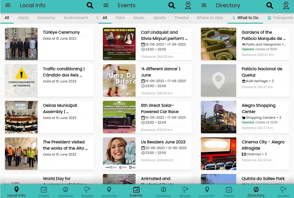Screen dimensions: 294x198
Task: Switch to Fairs tab
Action: click(120, 18)
